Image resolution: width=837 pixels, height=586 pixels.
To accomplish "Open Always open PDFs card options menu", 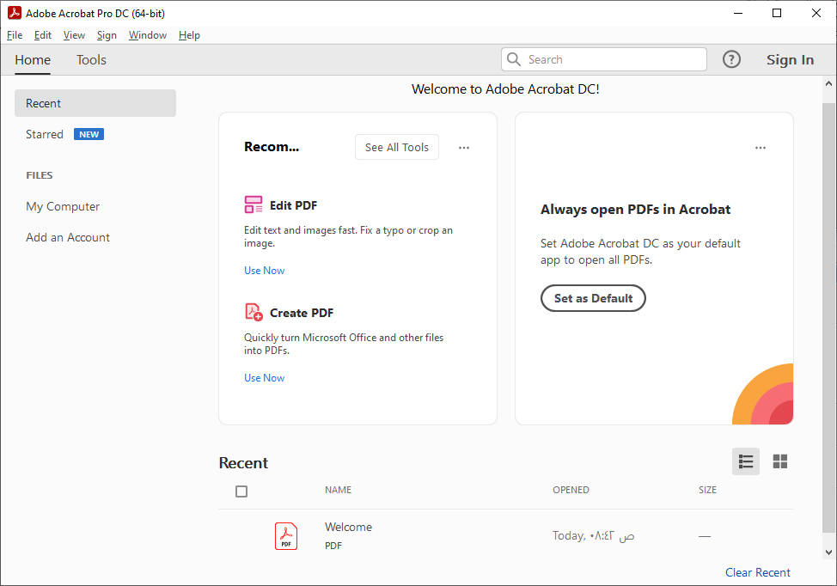I will pyautogui.click(x=761, y=147).
